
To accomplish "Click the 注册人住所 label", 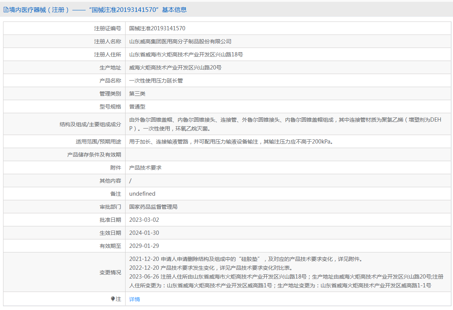I will point(107,54).
